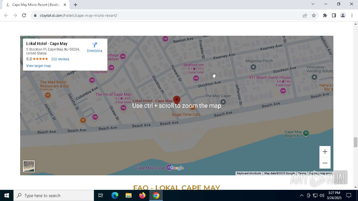
Task: Click the Bedford Inn hotel marker
Action: pyautogui.click(x=196, y=78)
